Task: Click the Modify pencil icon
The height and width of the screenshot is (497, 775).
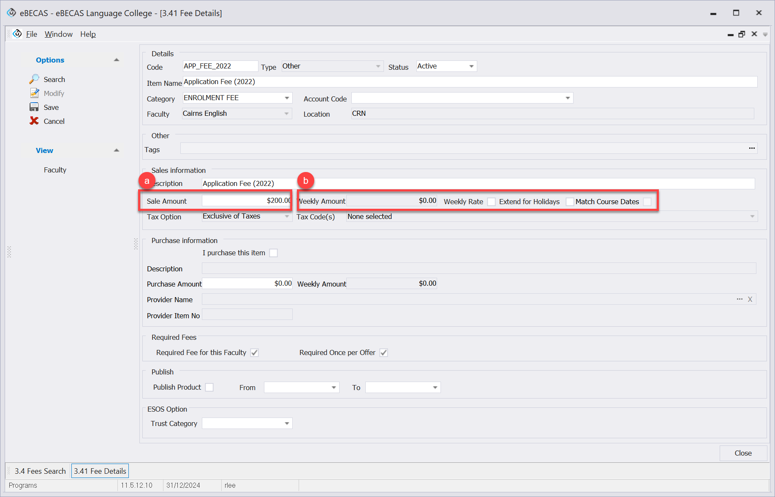Action: click(34, 93)
